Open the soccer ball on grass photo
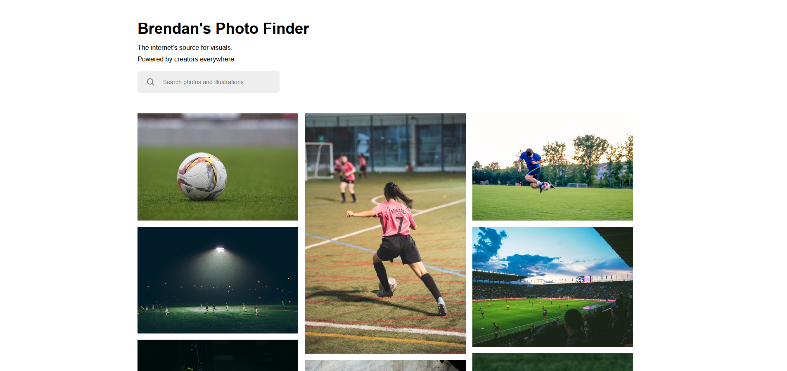Screen dimensions: 787x371 pyautogui.click(x=218, y=167)
